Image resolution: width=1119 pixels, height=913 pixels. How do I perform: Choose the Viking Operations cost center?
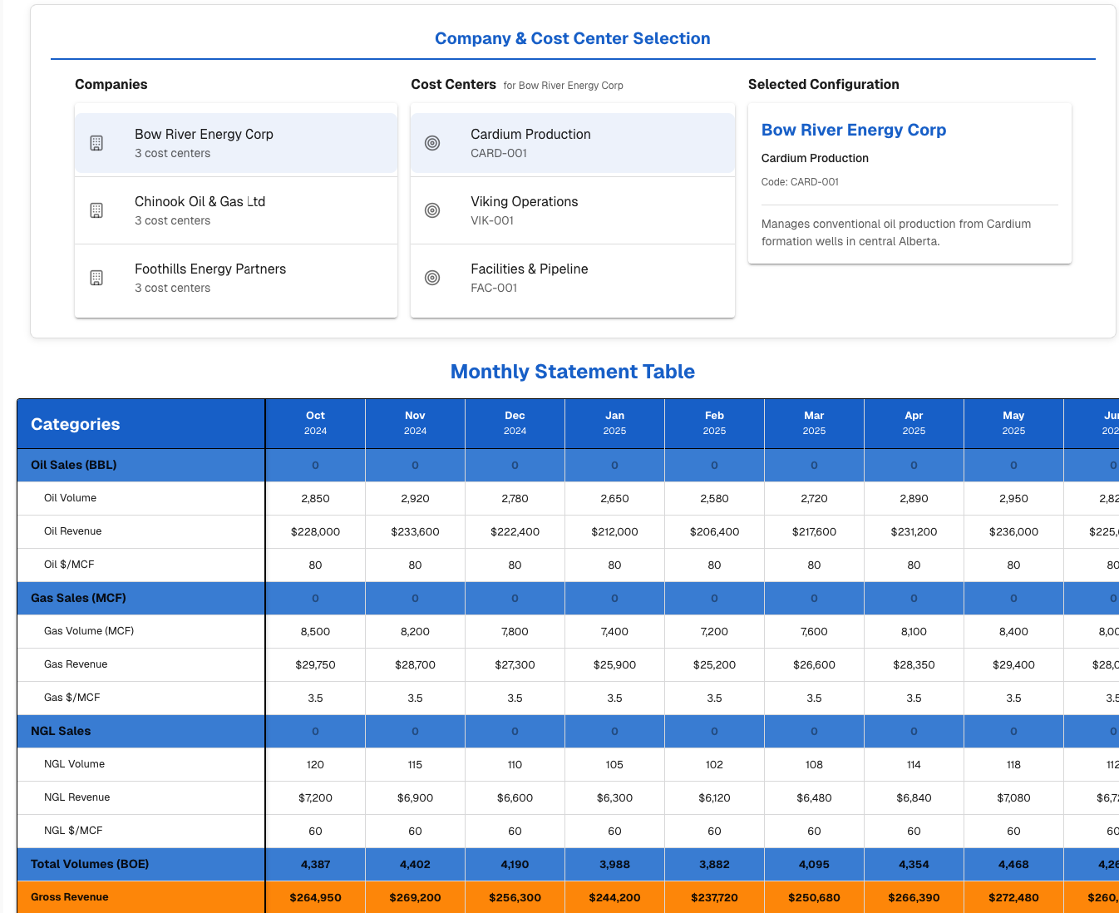(573, 210)
